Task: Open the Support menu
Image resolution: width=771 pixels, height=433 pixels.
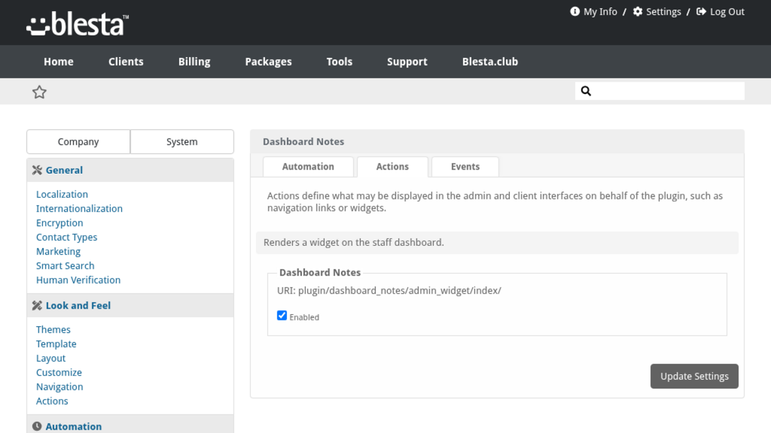Action: point(407,61)
